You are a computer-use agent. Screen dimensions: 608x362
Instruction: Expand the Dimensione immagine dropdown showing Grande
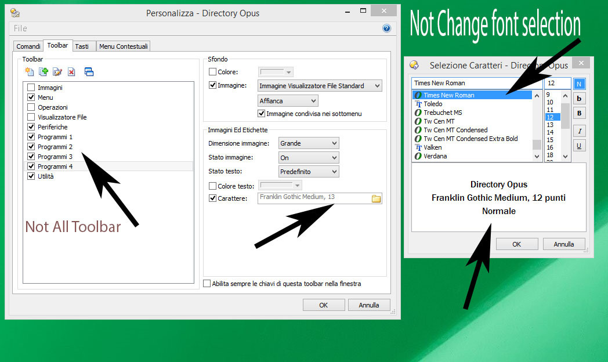(309, 143)
